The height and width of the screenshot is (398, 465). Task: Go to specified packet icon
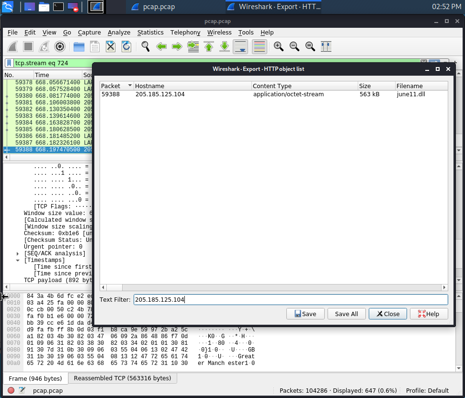point(193,46)
